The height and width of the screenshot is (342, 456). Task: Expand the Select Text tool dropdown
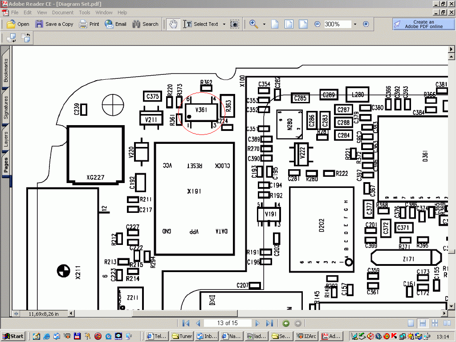[224, 24]
